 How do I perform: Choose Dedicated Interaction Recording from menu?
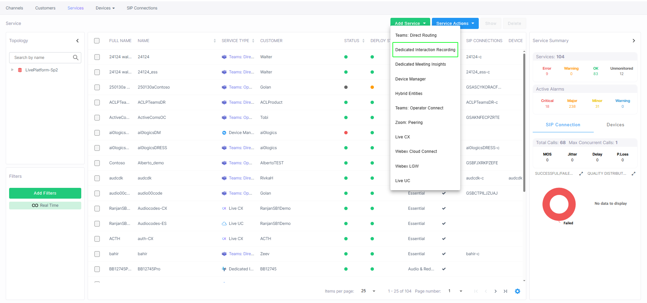[425, 50]
